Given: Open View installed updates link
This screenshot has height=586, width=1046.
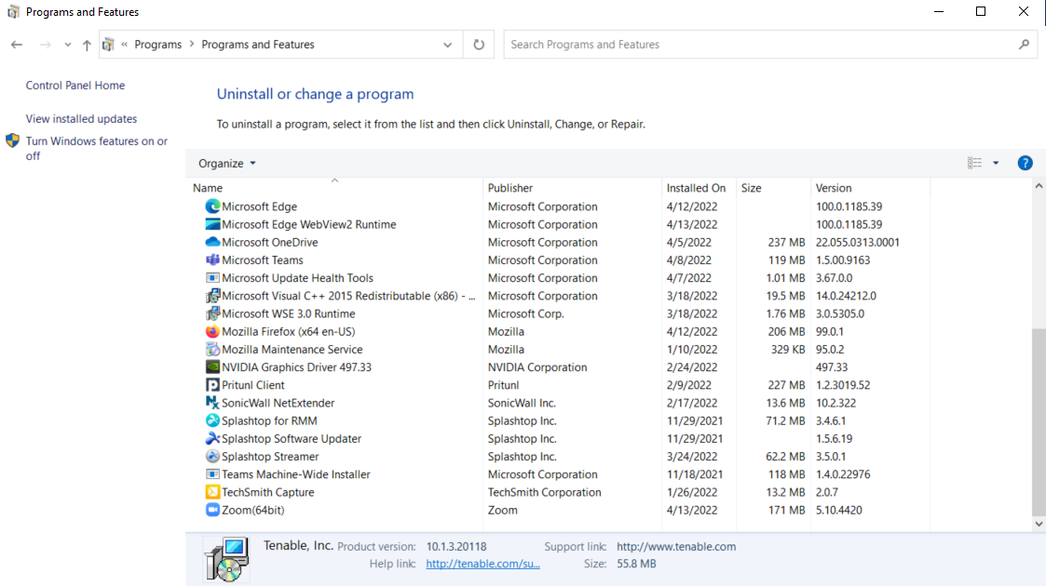Looking at the screenshot, I should pos(81,118).
